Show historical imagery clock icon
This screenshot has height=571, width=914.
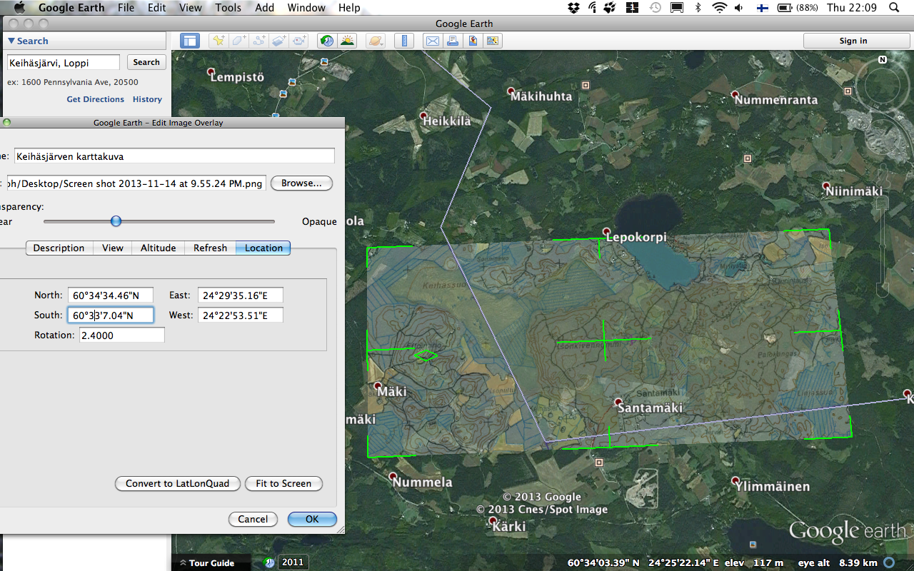click(327, 41)
